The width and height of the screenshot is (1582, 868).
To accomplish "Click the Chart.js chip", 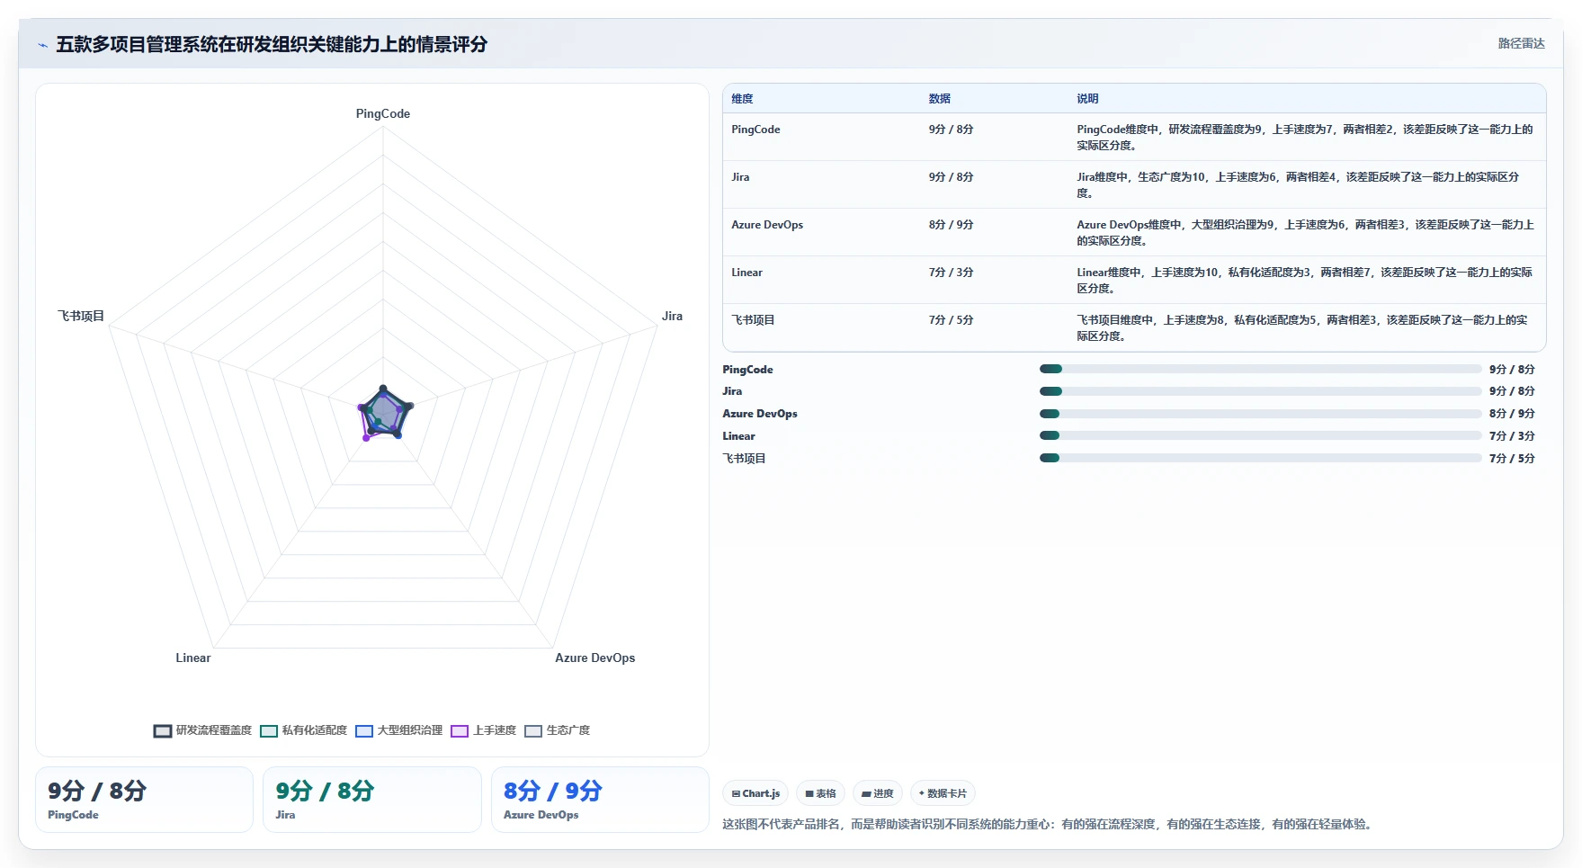I will pos(755,793).
